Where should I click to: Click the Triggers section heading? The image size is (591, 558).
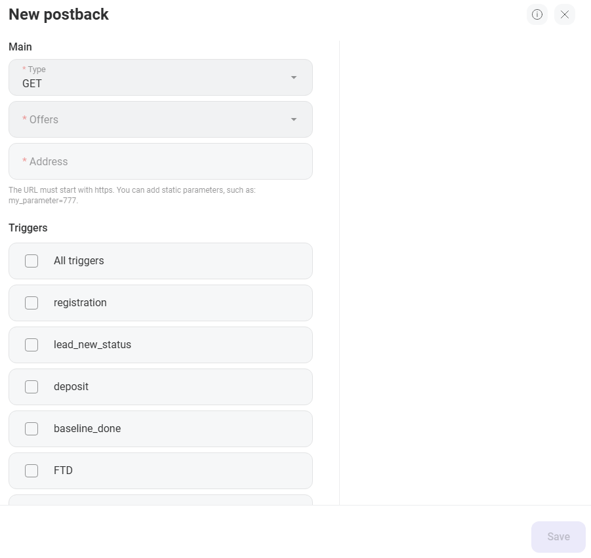(28, 228)
